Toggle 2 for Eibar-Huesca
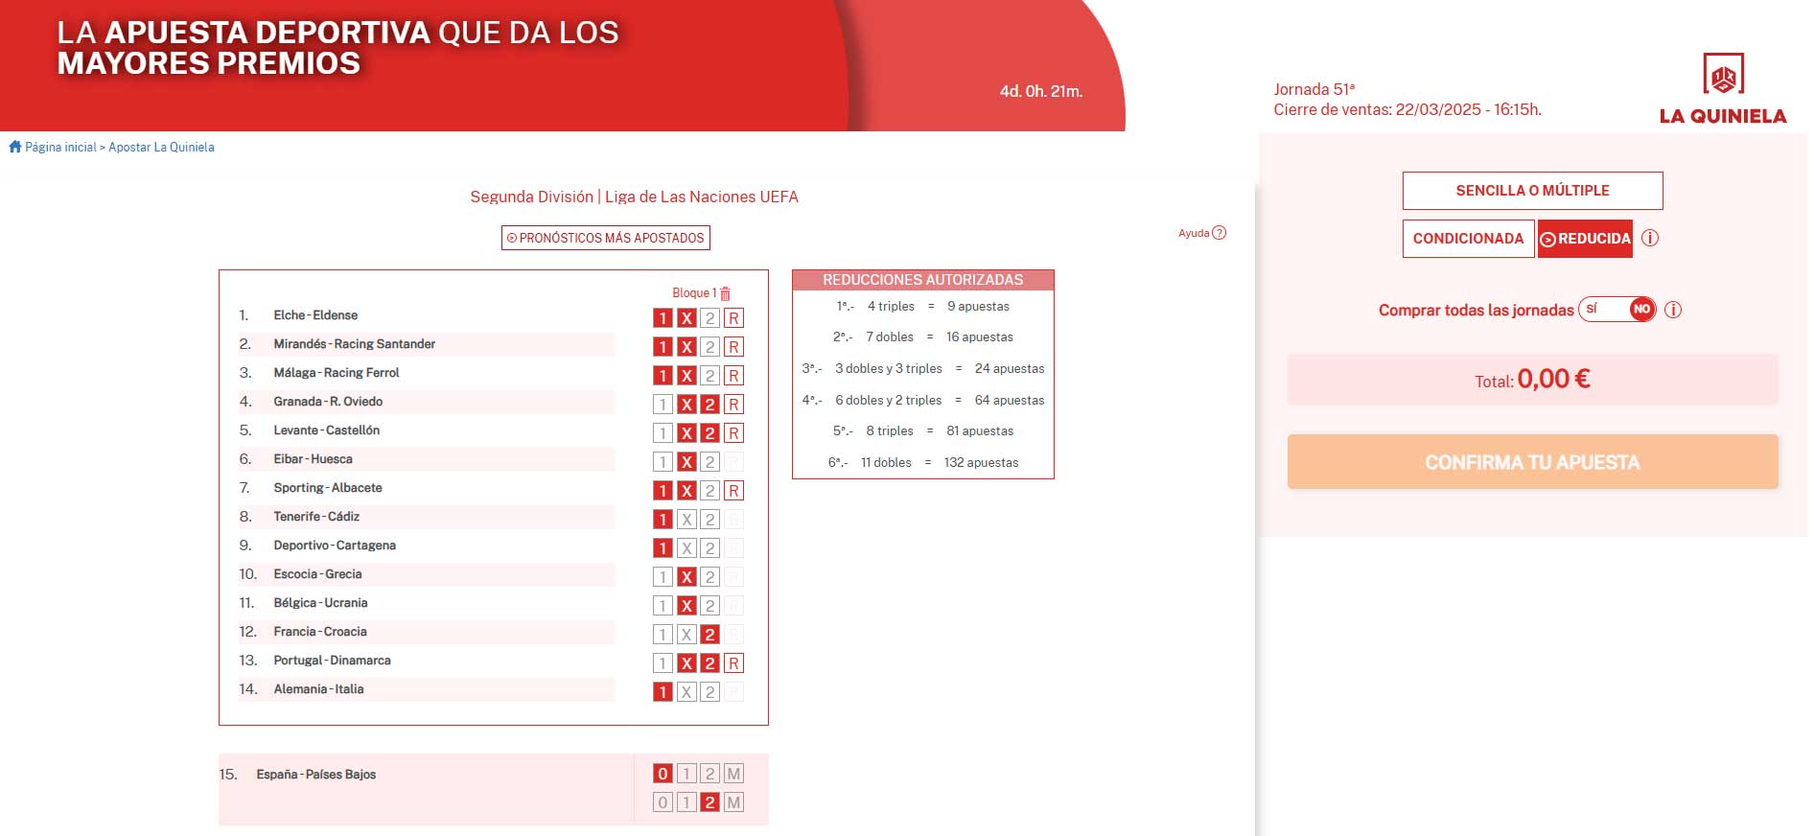Image resolution: width=1814 pixels, height=836 pixels. 709,462
